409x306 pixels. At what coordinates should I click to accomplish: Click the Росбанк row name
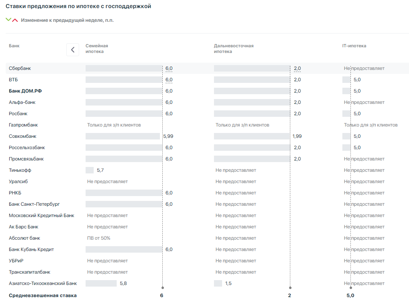(18, 114)
